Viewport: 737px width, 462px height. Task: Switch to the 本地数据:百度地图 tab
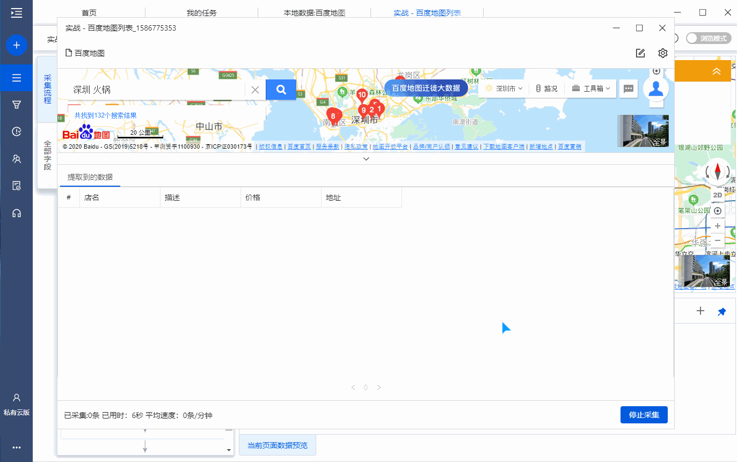click(x=314, y=13)
